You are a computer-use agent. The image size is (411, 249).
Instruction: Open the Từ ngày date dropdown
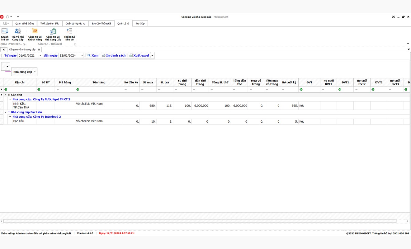pyautogui.click(x=40, y=55)
